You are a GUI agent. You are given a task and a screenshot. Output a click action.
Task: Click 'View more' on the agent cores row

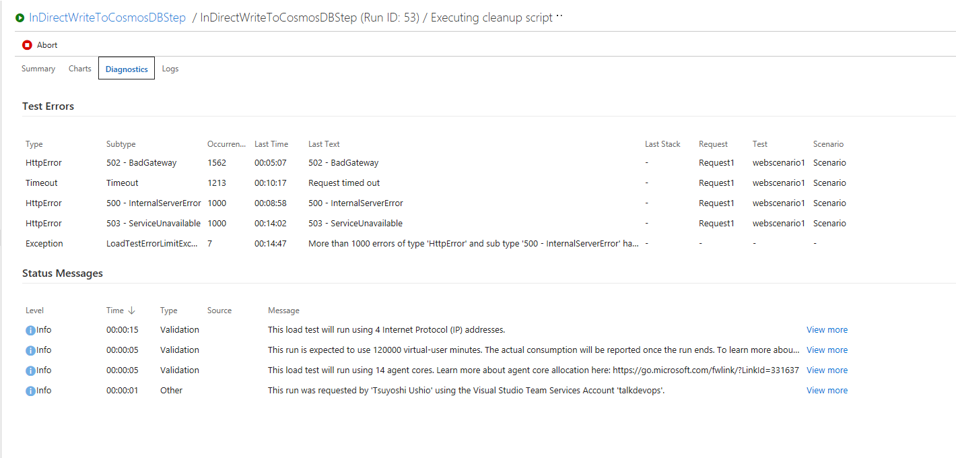827,370
